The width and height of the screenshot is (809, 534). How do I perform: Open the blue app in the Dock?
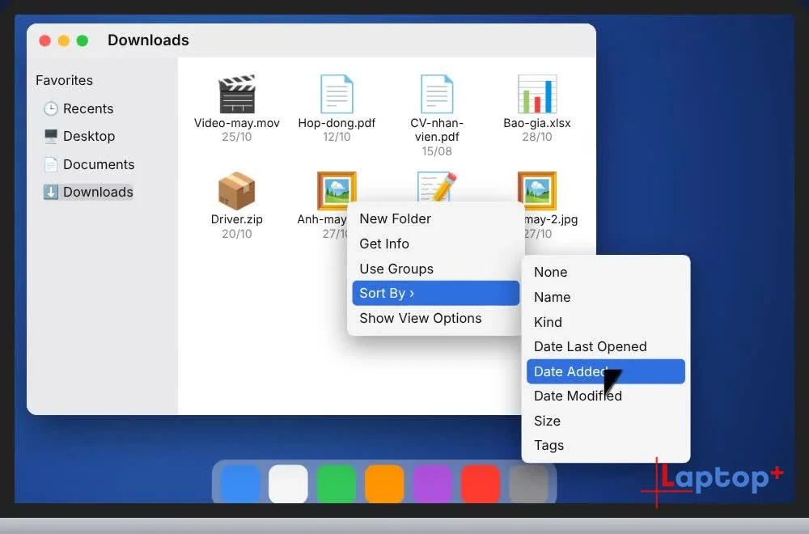pyautogui.click(x=240, y=484)
